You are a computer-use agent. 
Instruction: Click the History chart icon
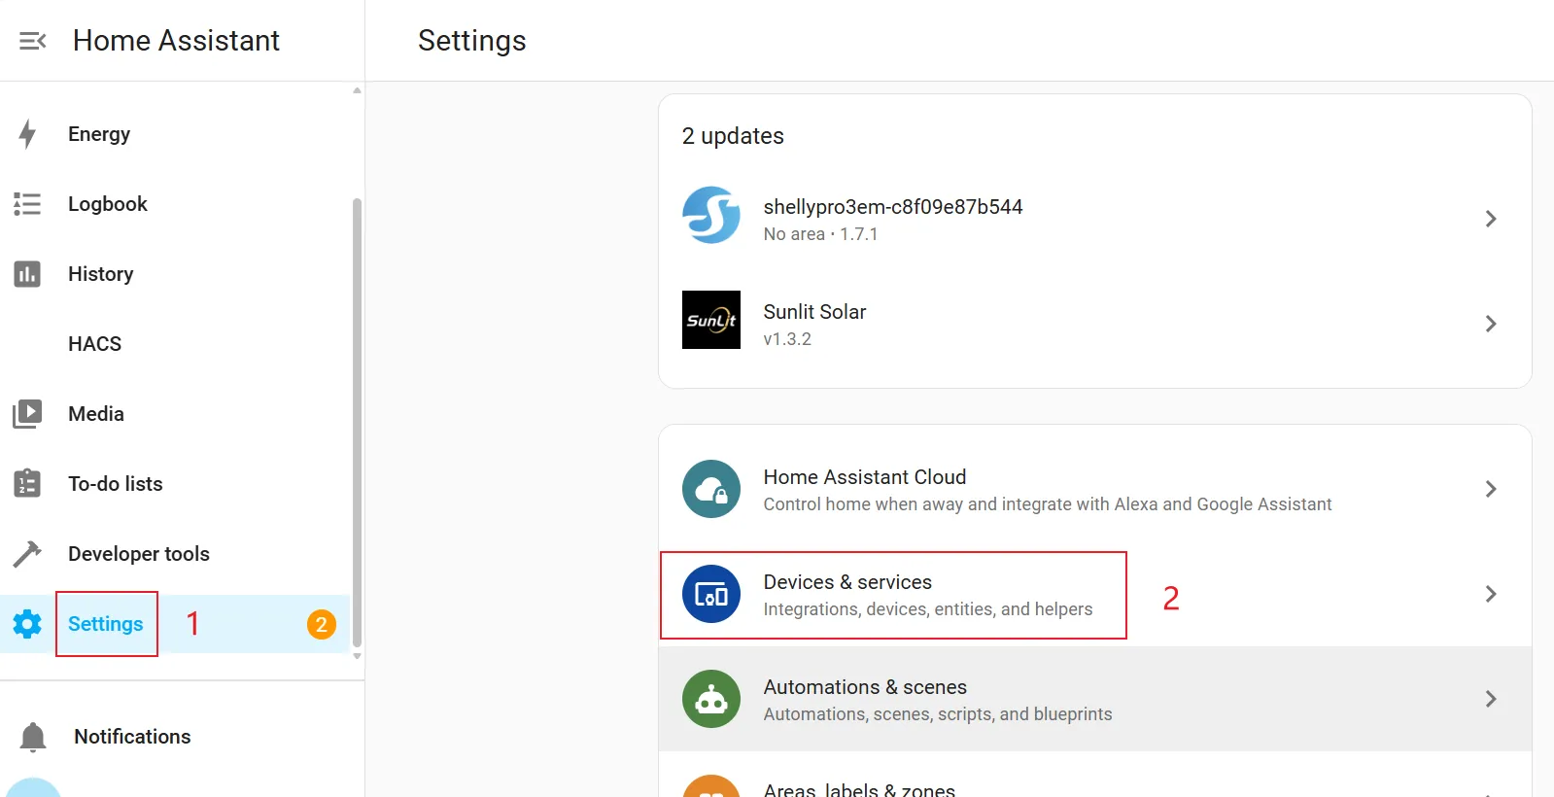27,274
